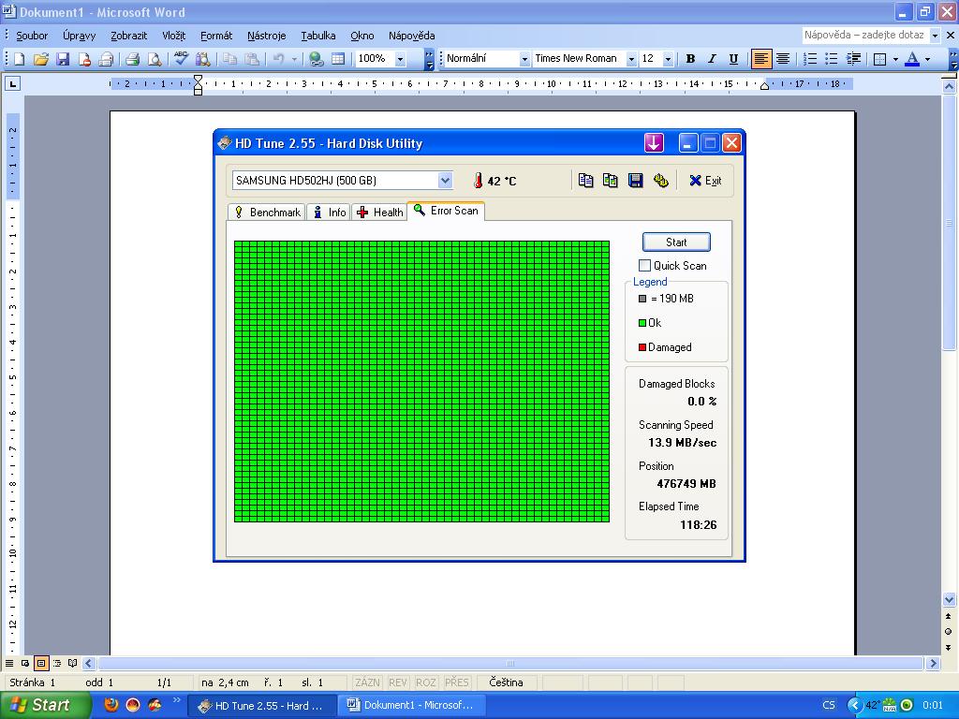Insert hyperlink using the globe icon
The width and height of the screenshot is (959, 719).
[x=317, y=59]
